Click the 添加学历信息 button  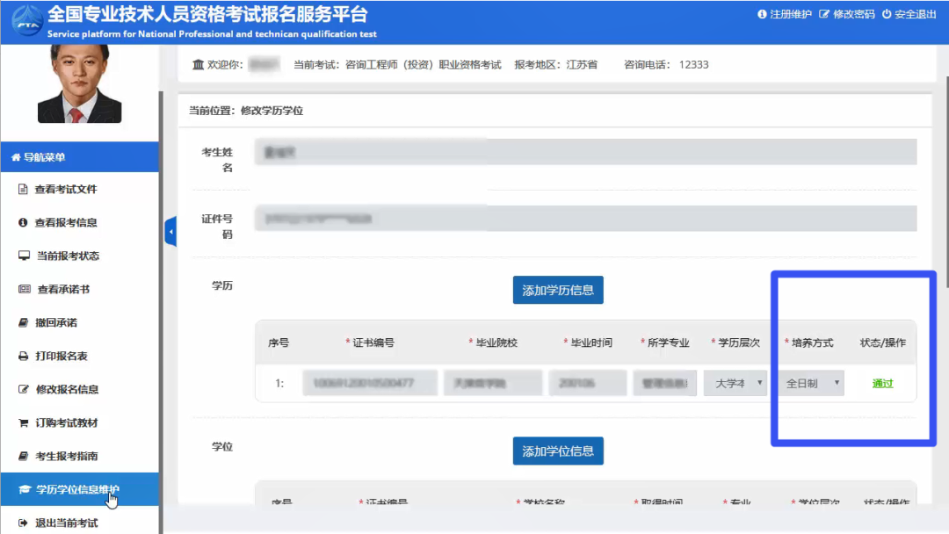tap(558, 291)
